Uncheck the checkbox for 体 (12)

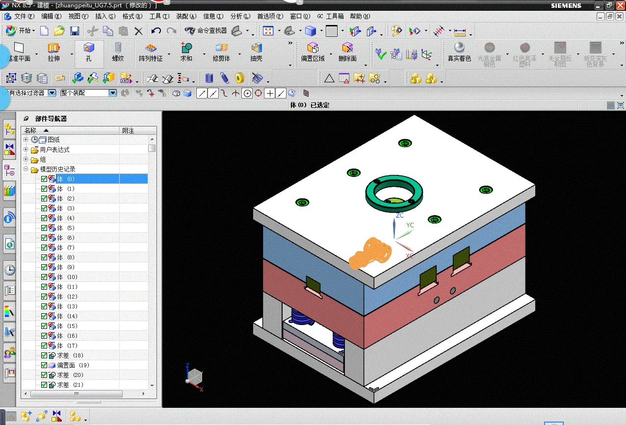[44, 297]
